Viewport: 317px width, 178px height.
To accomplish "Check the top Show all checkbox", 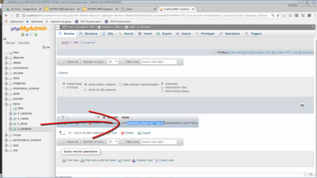I will [x=64, y=61].
